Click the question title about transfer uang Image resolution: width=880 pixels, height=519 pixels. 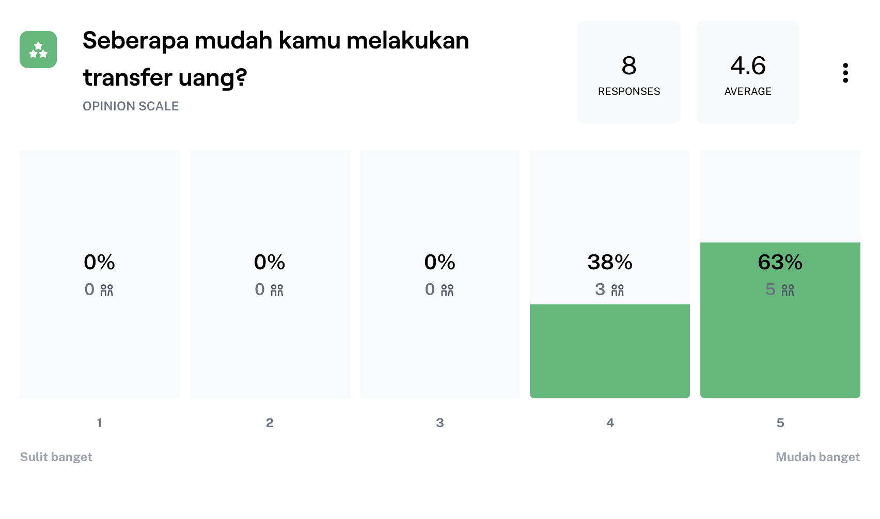point(276,59)
